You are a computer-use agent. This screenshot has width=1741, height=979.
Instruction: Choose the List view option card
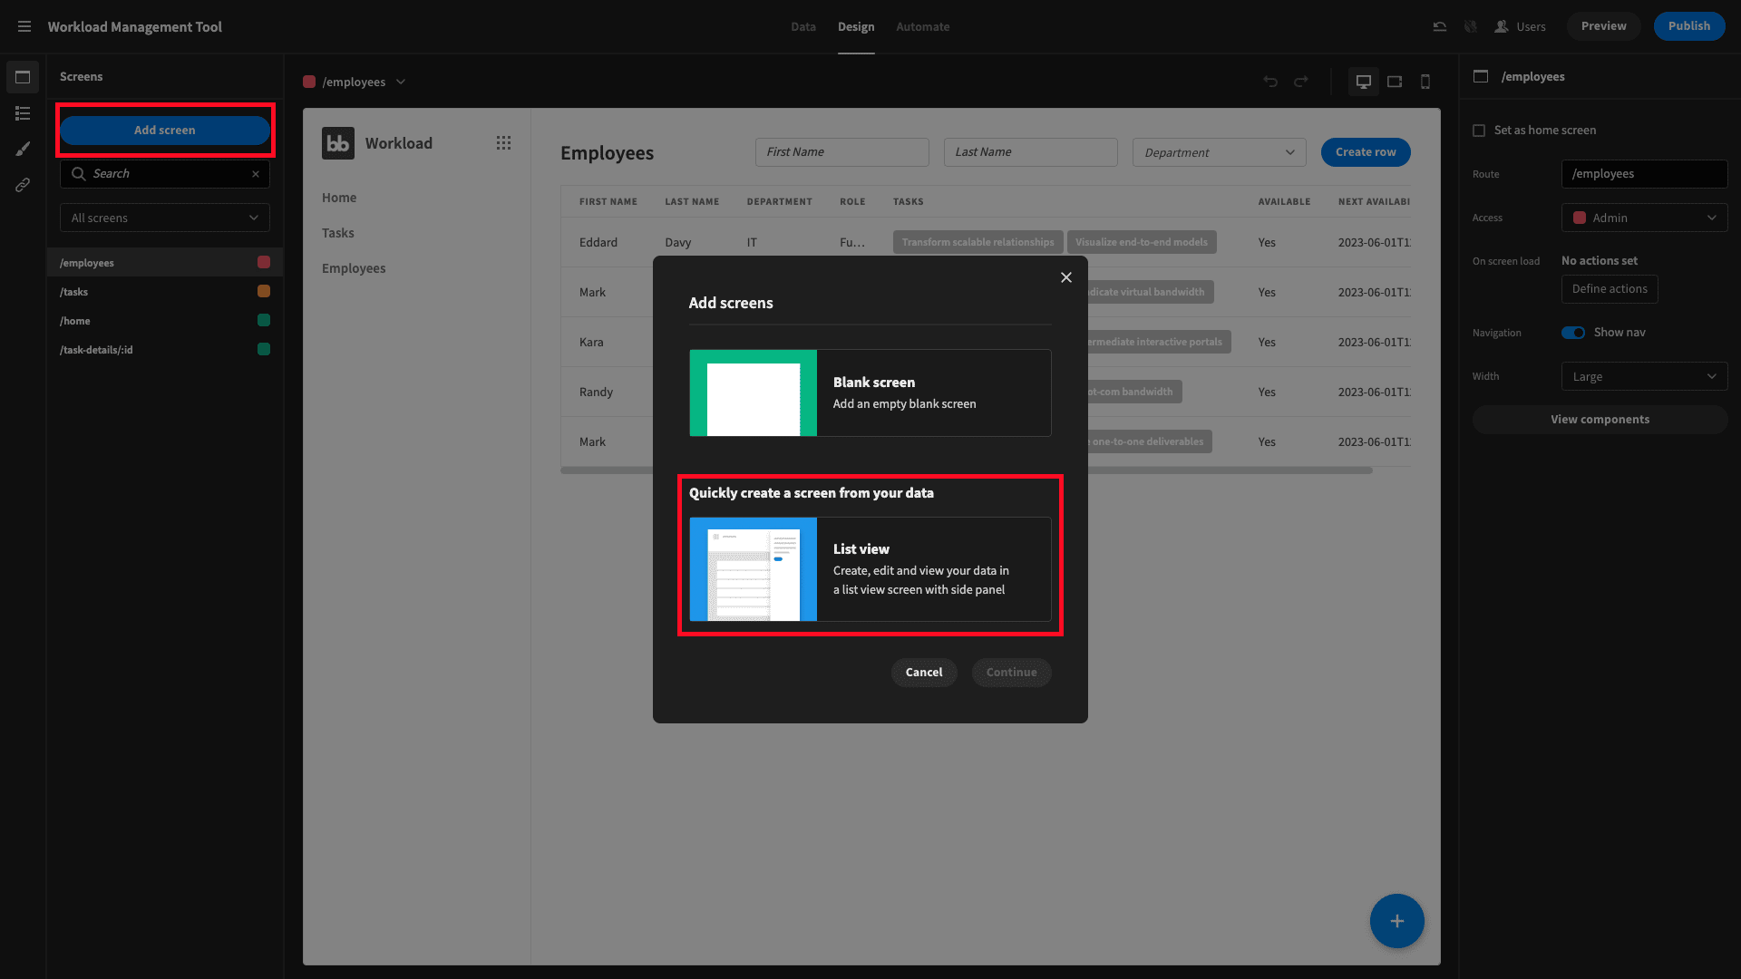tap(870, 569)
